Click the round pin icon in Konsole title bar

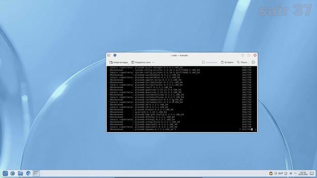point(115,55)
